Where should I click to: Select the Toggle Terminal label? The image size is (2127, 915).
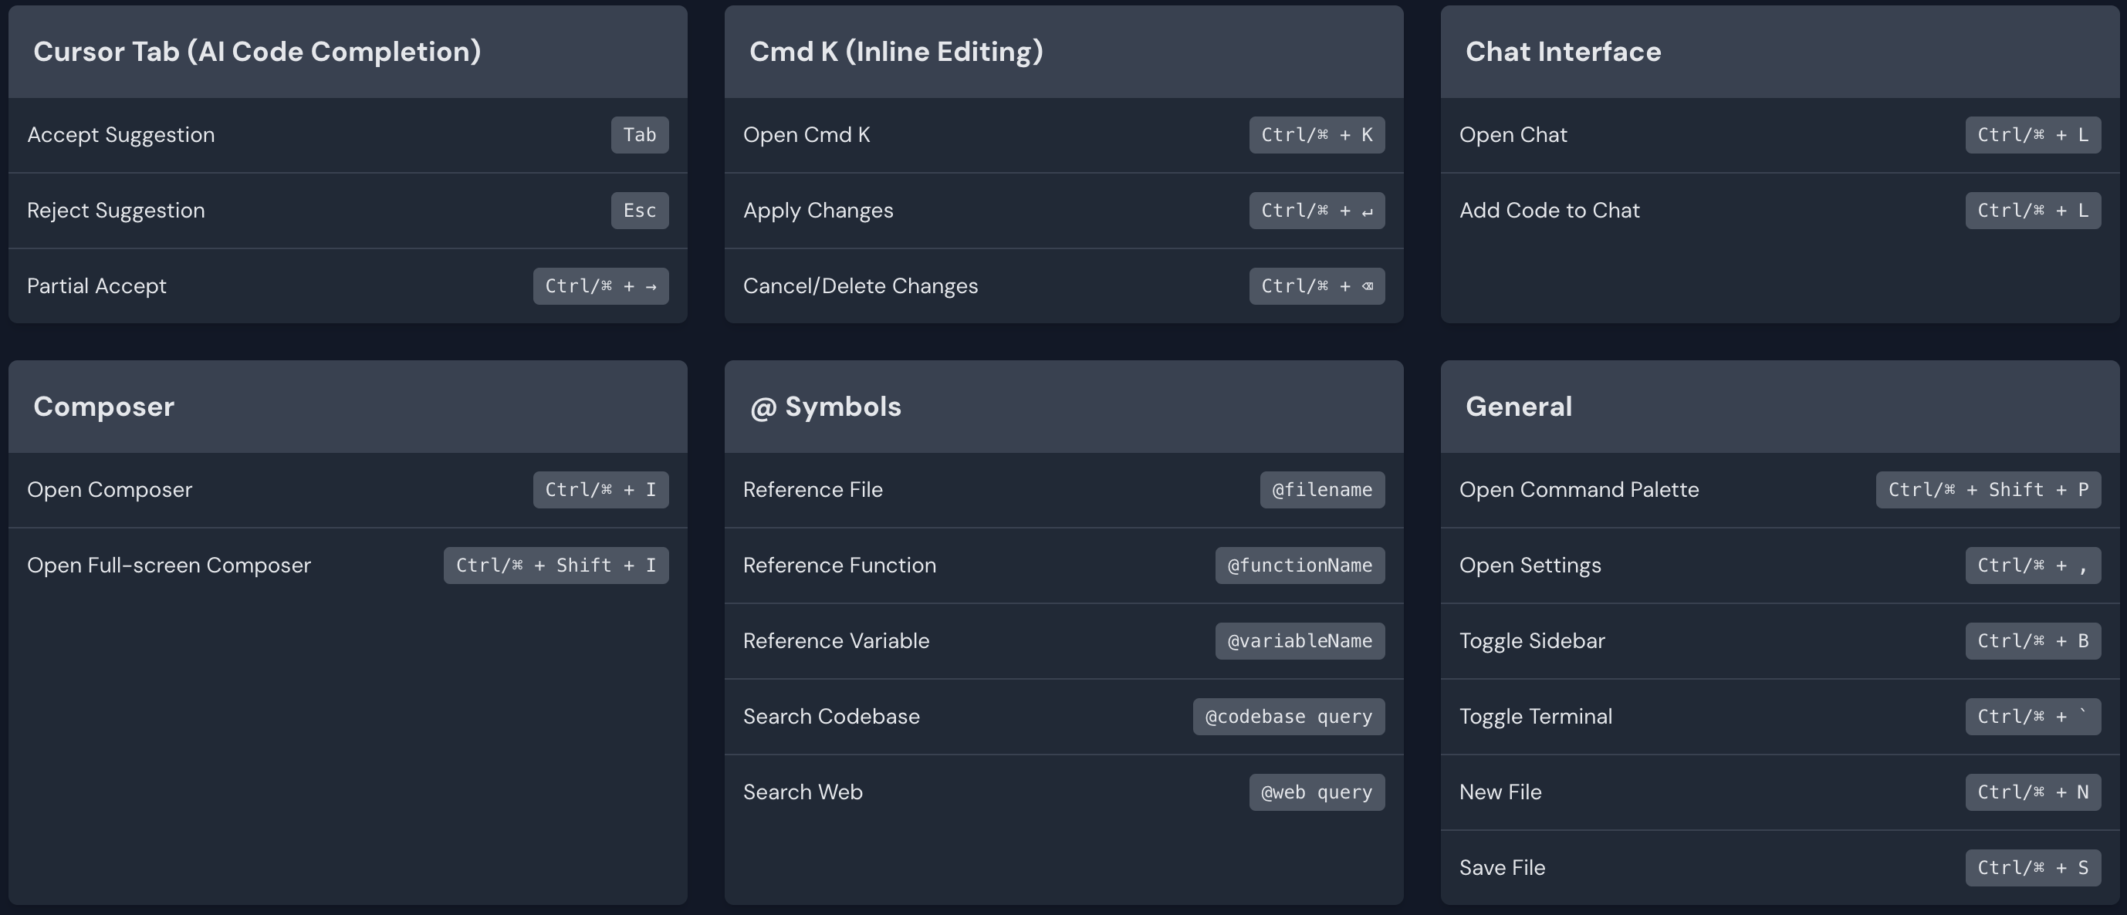click(1535, 717)
